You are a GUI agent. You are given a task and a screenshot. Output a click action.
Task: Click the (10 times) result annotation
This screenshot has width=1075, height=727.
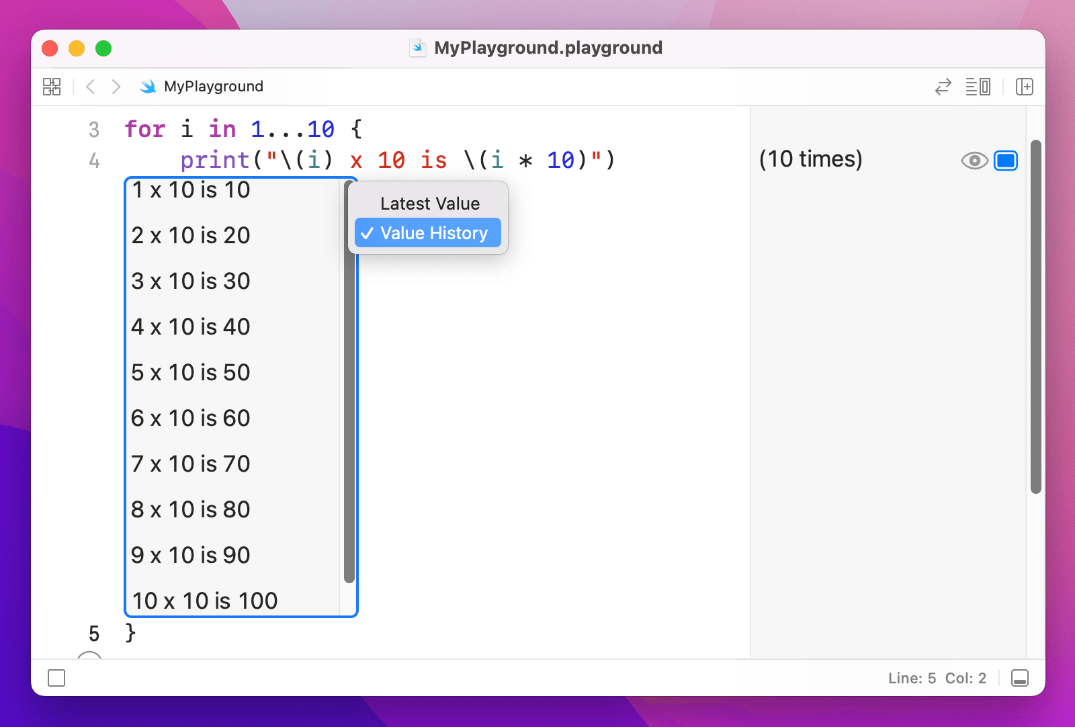tap(811, 159)
